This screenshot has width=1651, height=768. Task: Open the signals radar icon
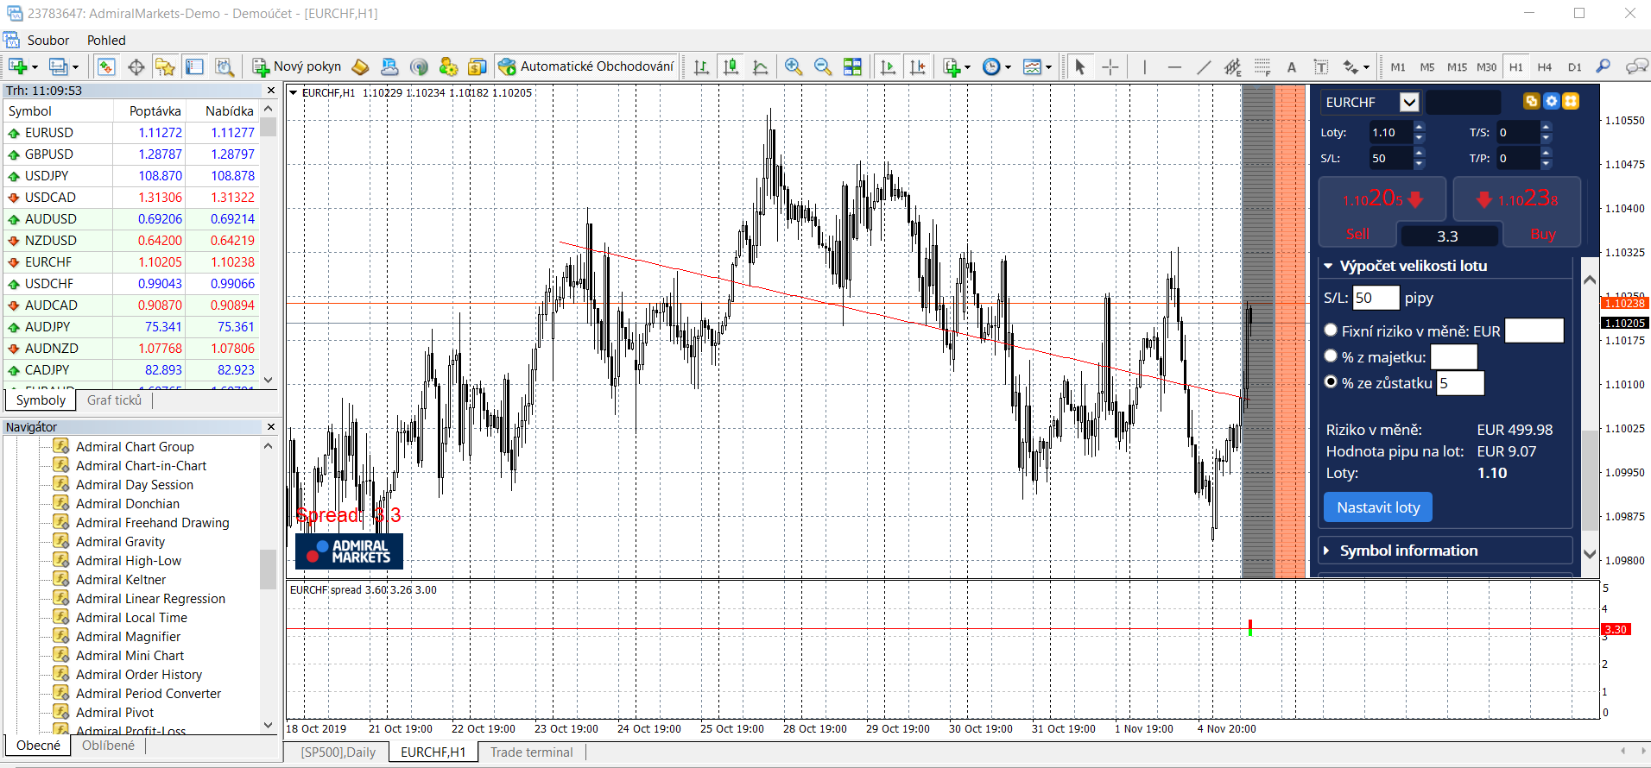point(419,66)
